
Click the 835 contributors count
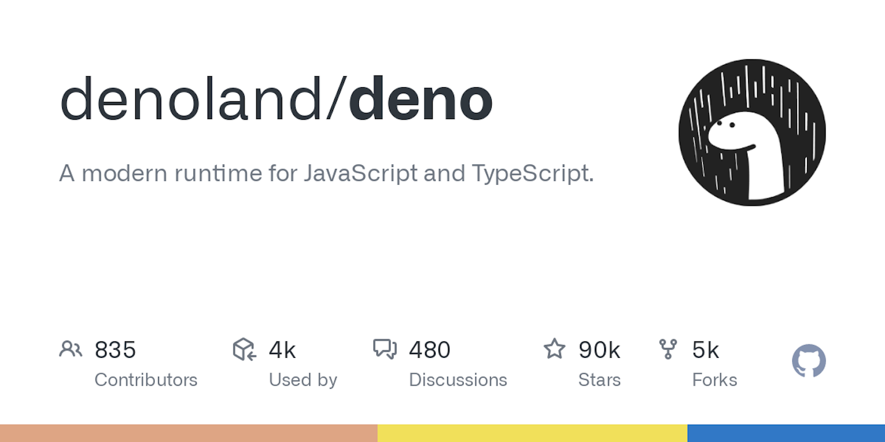[115, 350]
